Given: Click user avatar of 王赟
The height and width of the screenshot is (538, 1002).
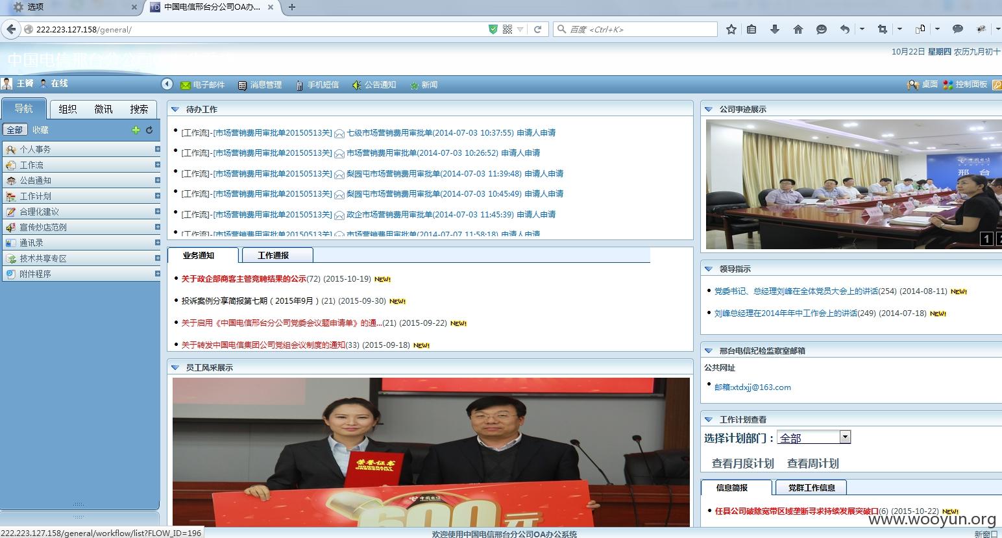Looking at the screenshot, I should tap(6, 84).
